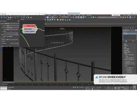Viewport: 137px width, 103px height.
Task: Click the Mirror tool icon in main toolbar
Action: tap(71, 17)
